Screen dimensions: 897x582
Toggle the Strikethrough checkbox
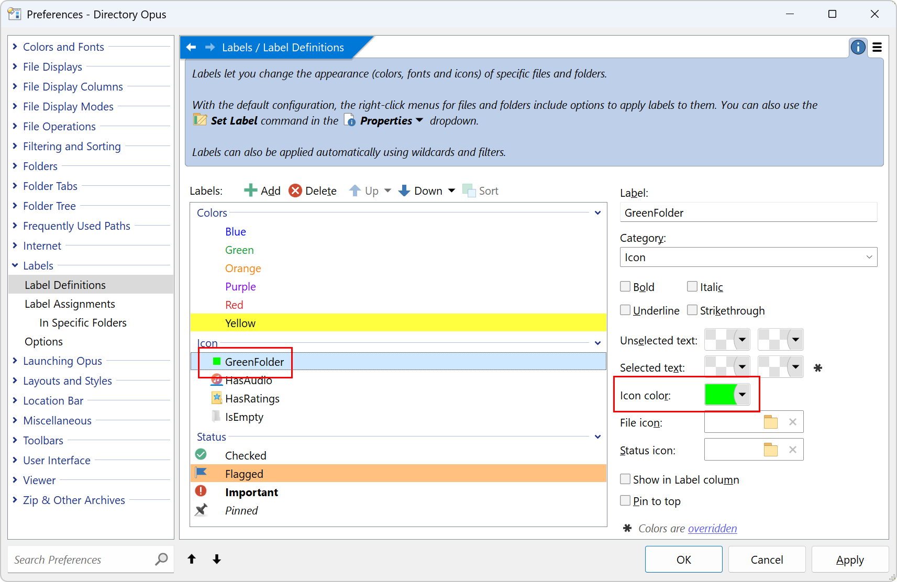coord(692,310)
